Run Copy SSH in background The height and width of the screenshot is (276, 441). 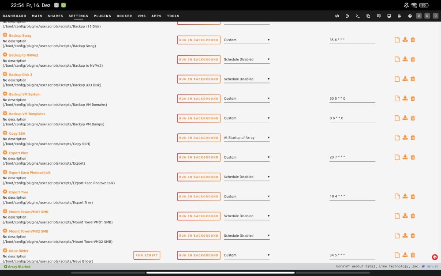coord(199,138)
